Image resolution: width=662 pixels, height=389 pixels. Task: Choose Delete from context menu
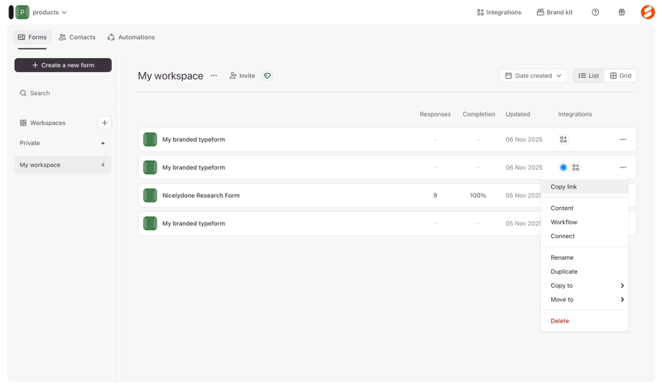tap(584, 321)
